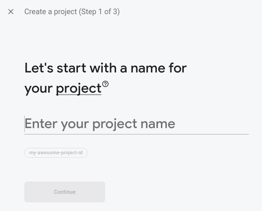Close the Create a project dialog

(11, 12)
